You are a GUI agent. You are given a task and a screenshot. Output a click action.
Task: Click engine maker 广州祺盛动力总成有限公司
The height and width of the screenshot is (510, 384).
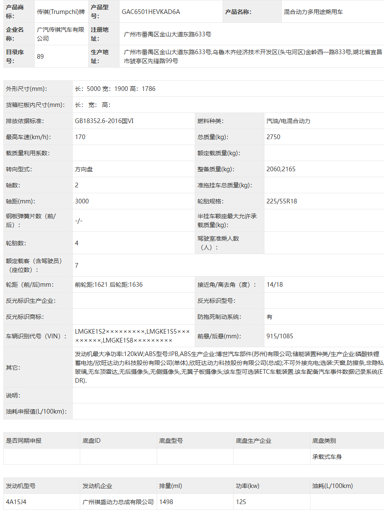[118, 502]
